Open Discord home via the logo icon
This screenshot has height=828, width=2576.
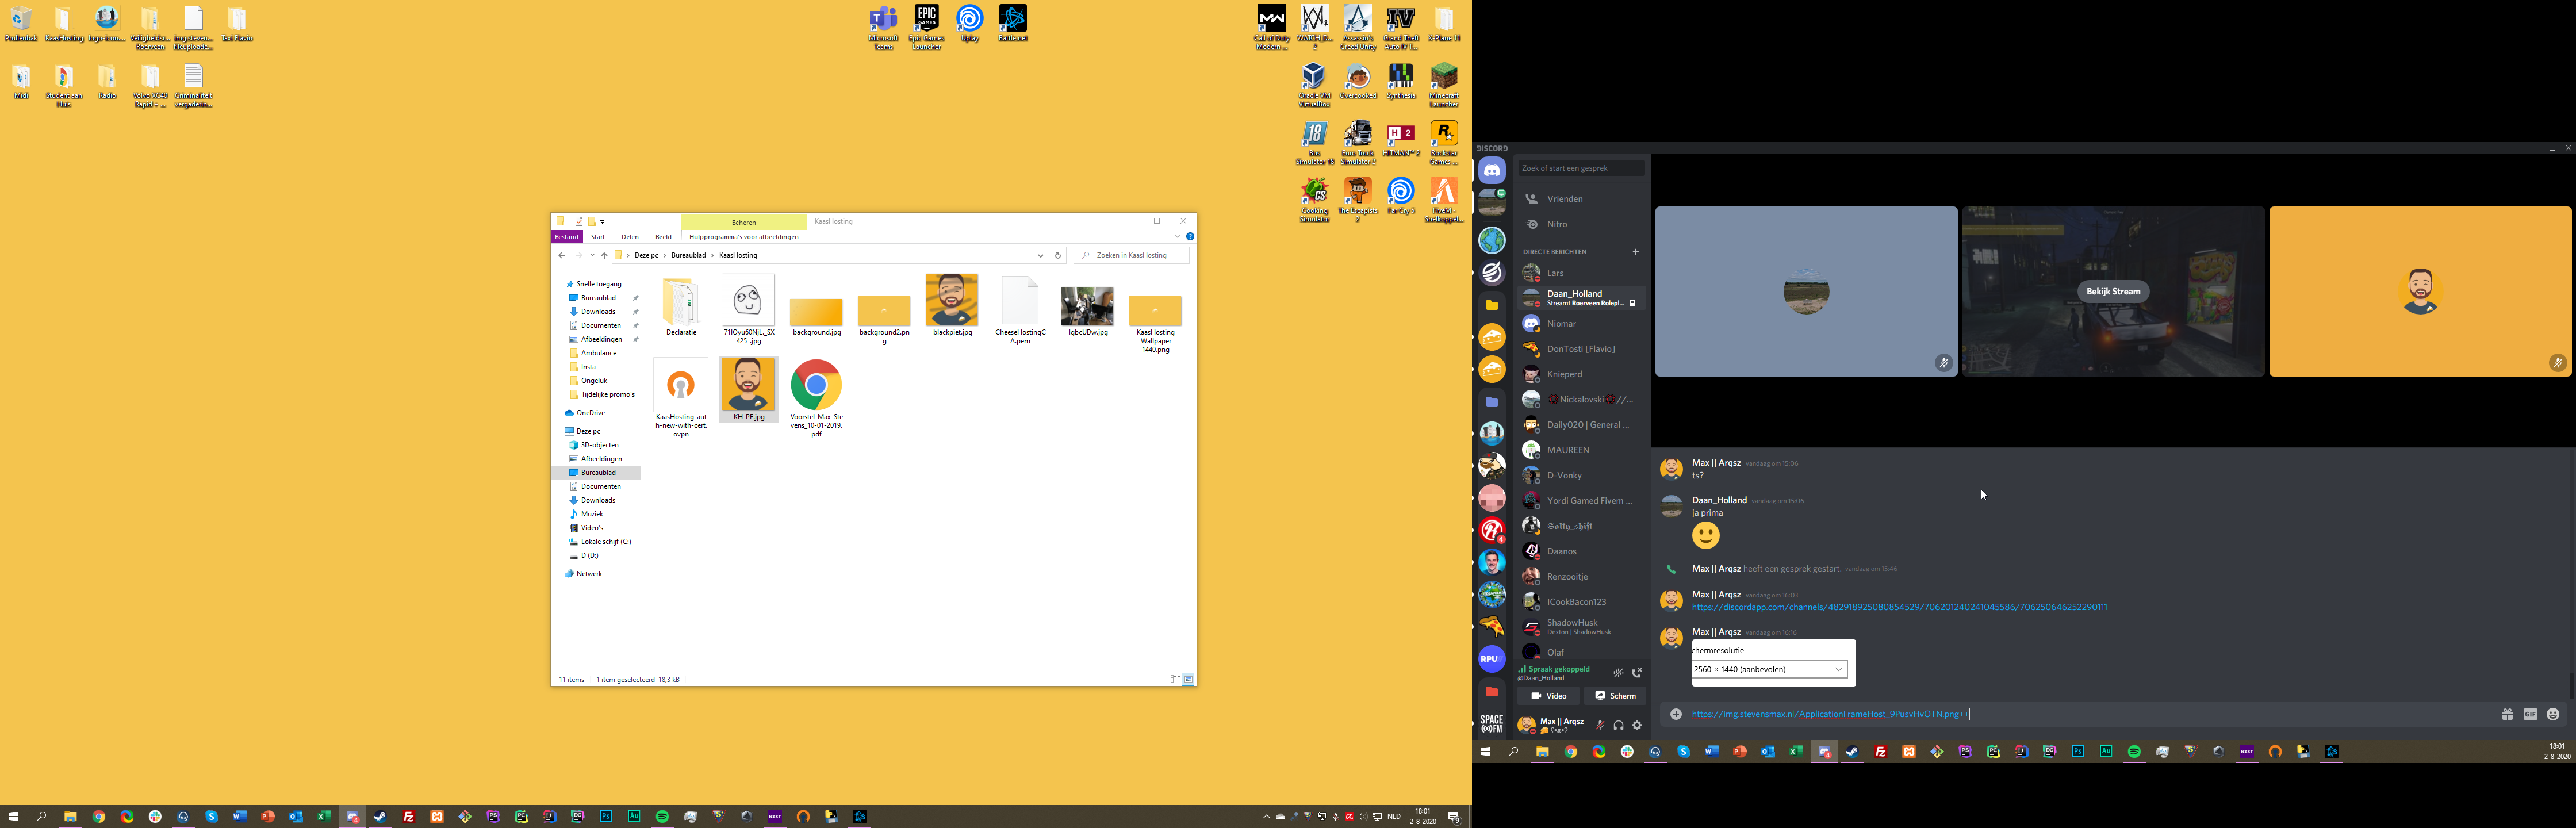click(1491, 171)
